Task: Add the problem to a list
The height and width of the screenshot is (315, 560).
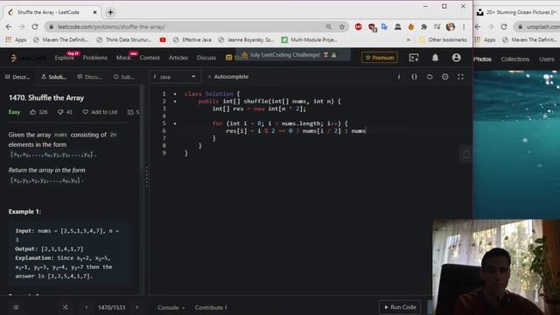Action: click(x=100, y=112)
